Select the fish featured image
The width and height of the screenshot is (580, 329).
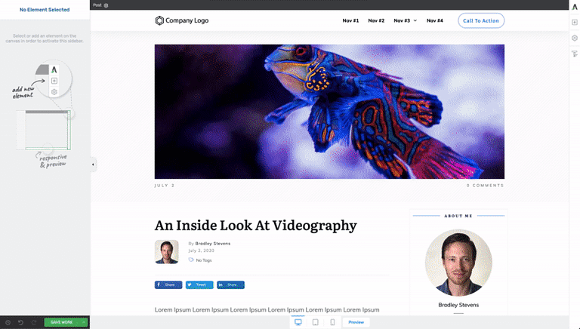[329, 112]
